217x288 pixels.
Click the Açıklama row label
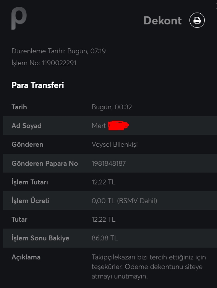pyautogui.click(x=26, y=257)
